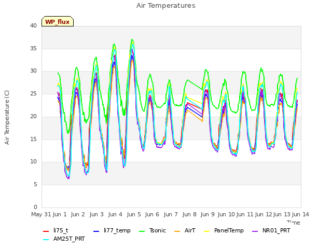Click the cyan AM25T_PRT legend color marker

click(46, 240)
